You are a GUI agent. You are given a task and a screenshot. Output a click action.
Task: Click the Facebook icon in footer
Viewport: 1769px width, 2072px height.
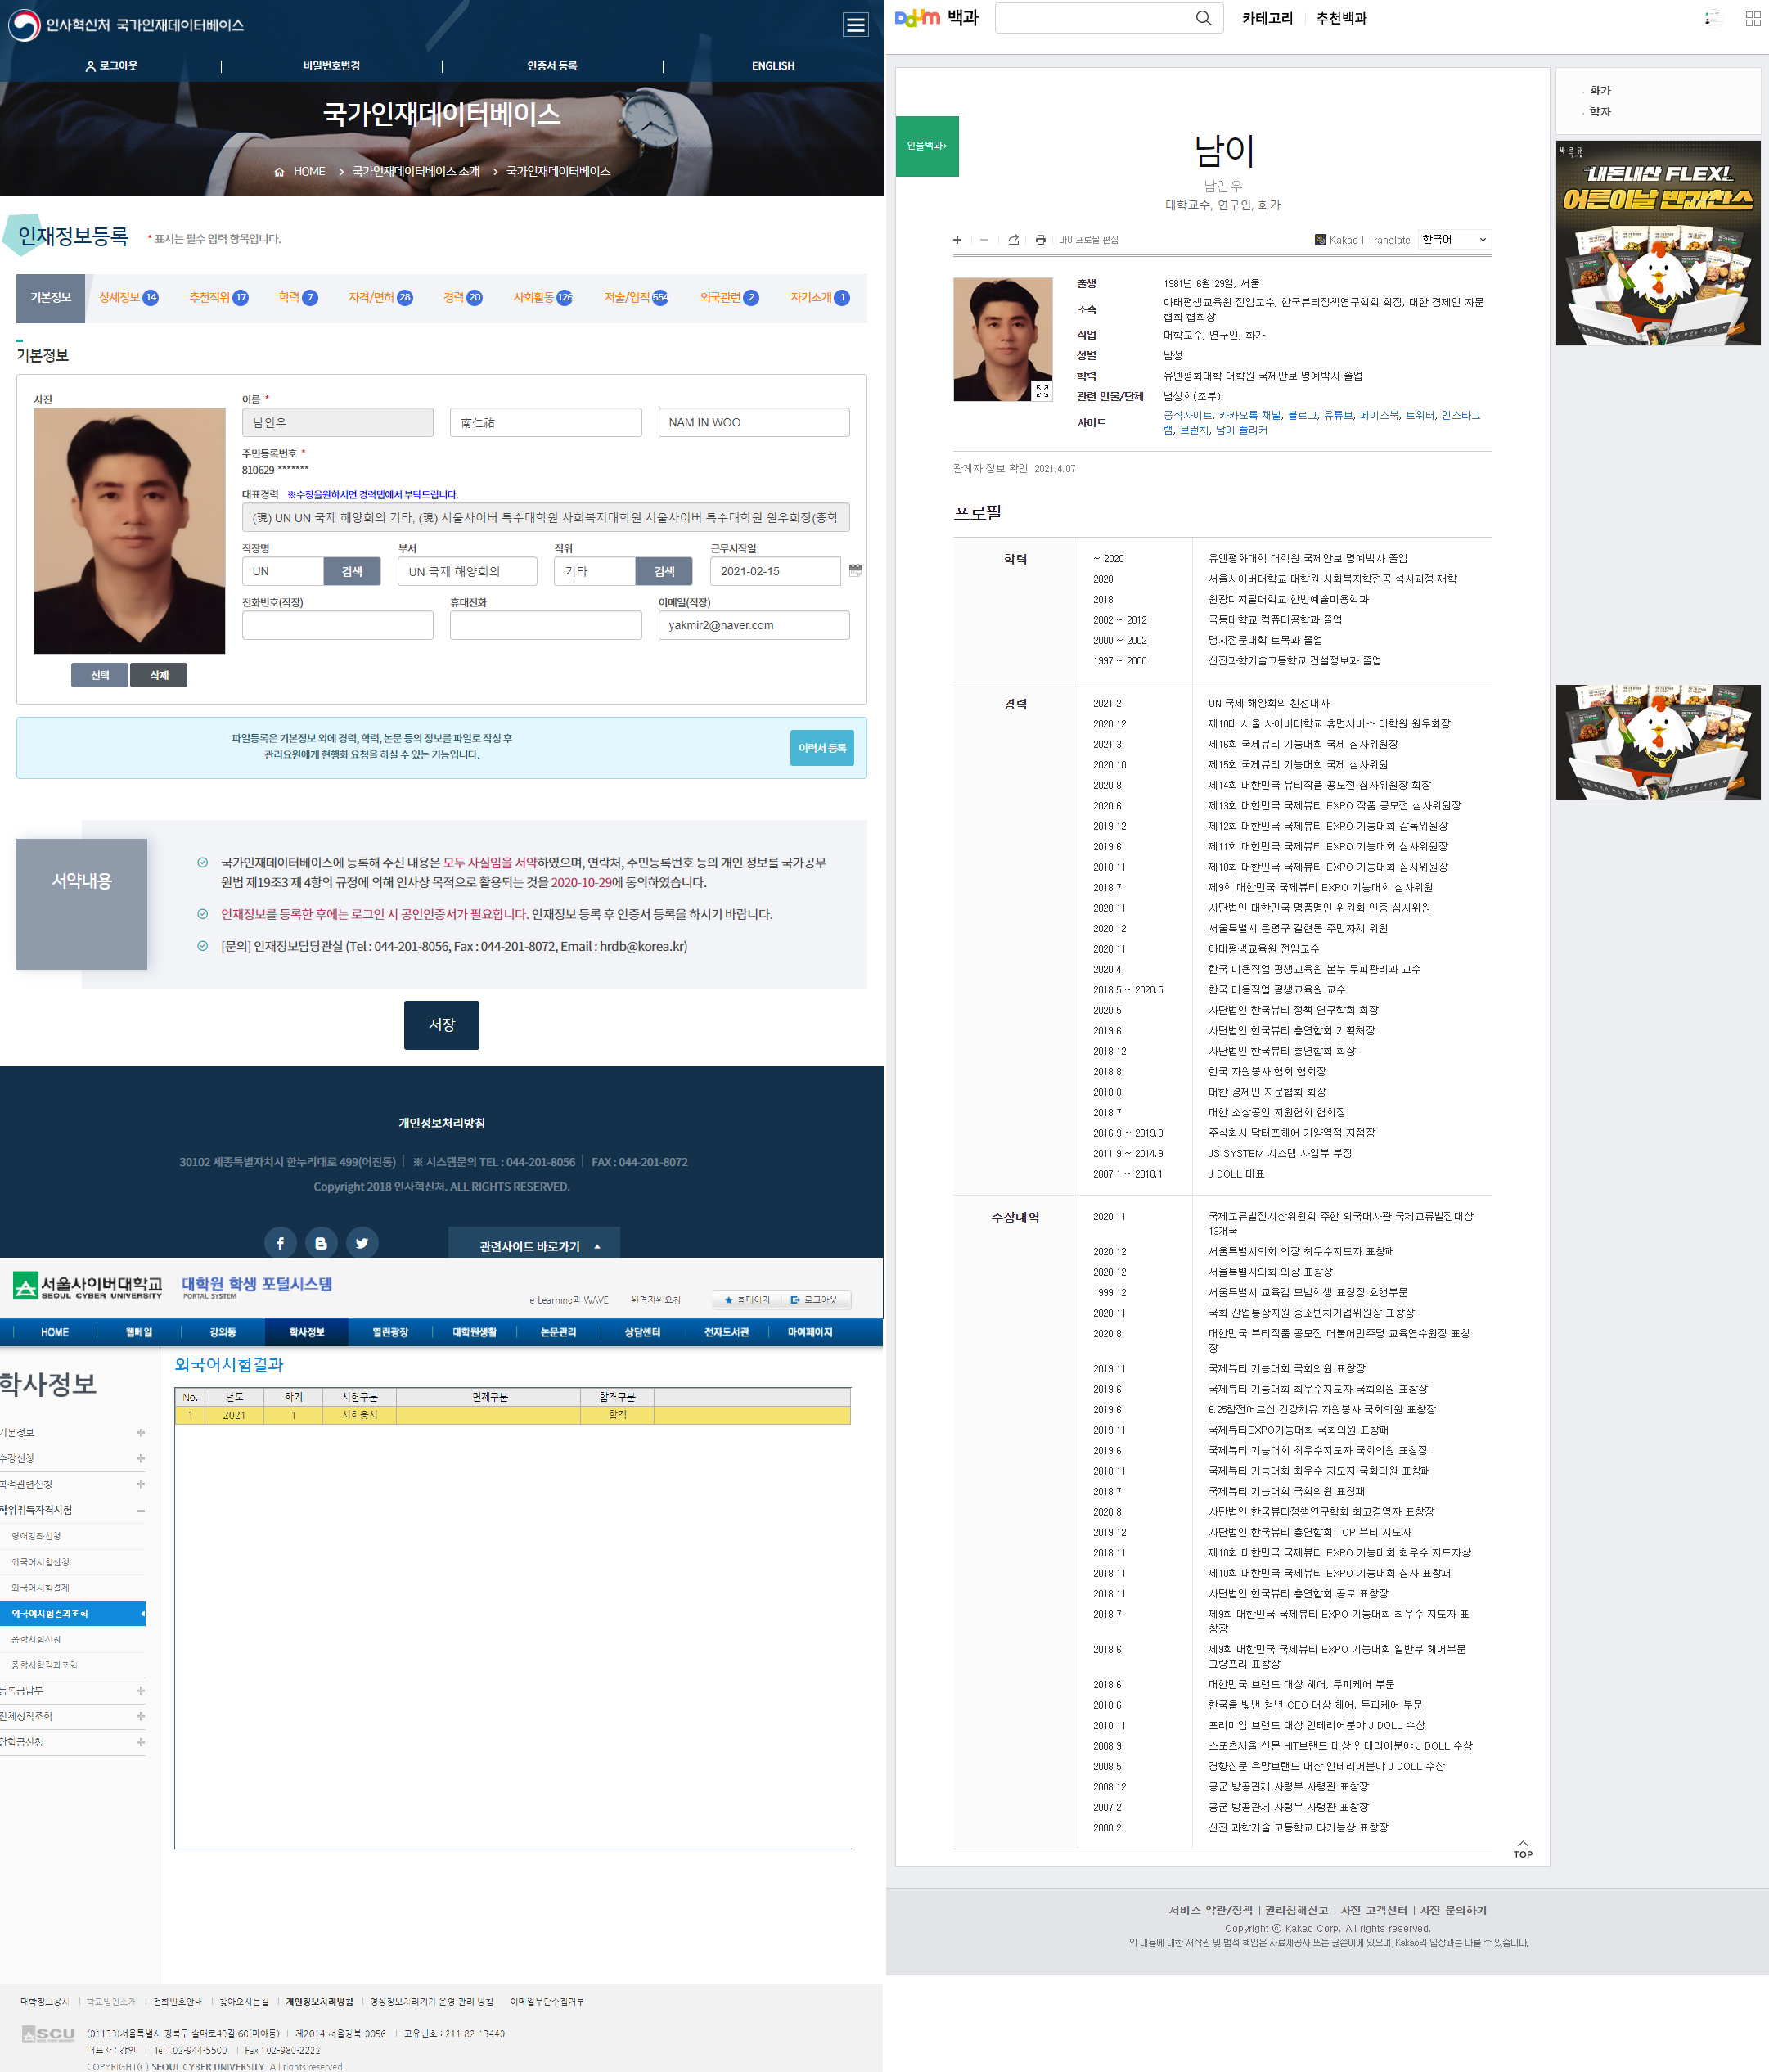[280, 1243]
